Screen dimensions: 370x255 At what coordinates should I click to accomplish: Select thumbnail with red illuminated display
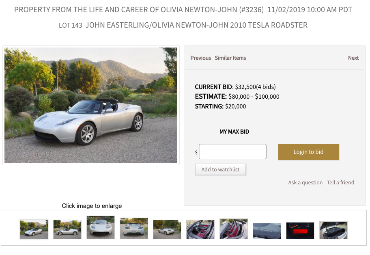300,231
